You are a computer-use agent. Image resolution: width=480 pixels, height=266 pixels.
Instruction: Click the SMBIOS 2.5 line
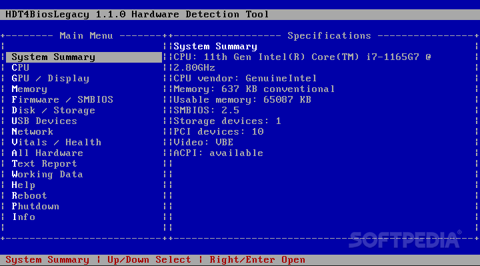pos(206,111)
